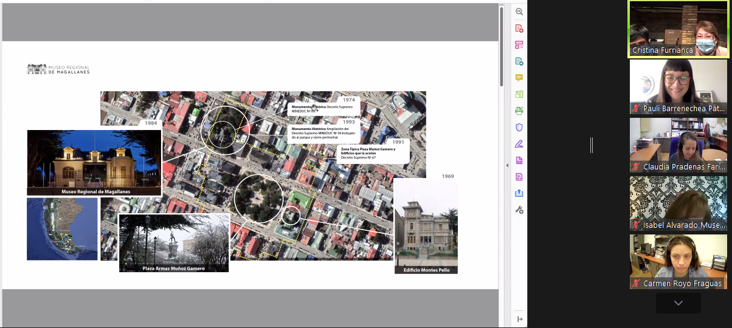Select the Fill & Sign pen icon

click(519, 144)
